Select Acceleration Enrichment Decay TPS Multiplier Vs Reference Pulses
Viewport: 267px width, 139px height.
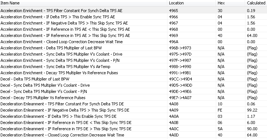coord(133,73)
